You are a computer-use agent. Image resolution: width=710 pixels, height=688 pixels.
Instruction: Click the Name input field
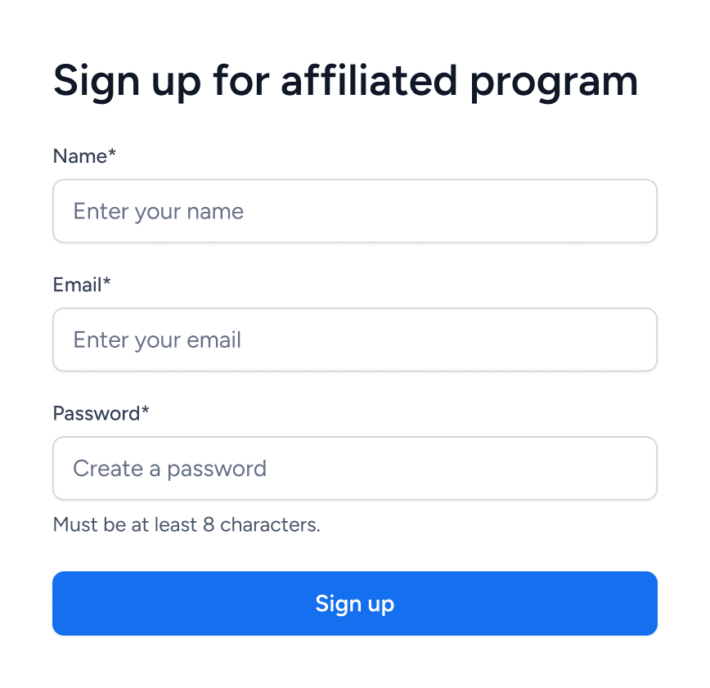coord(355,211)
